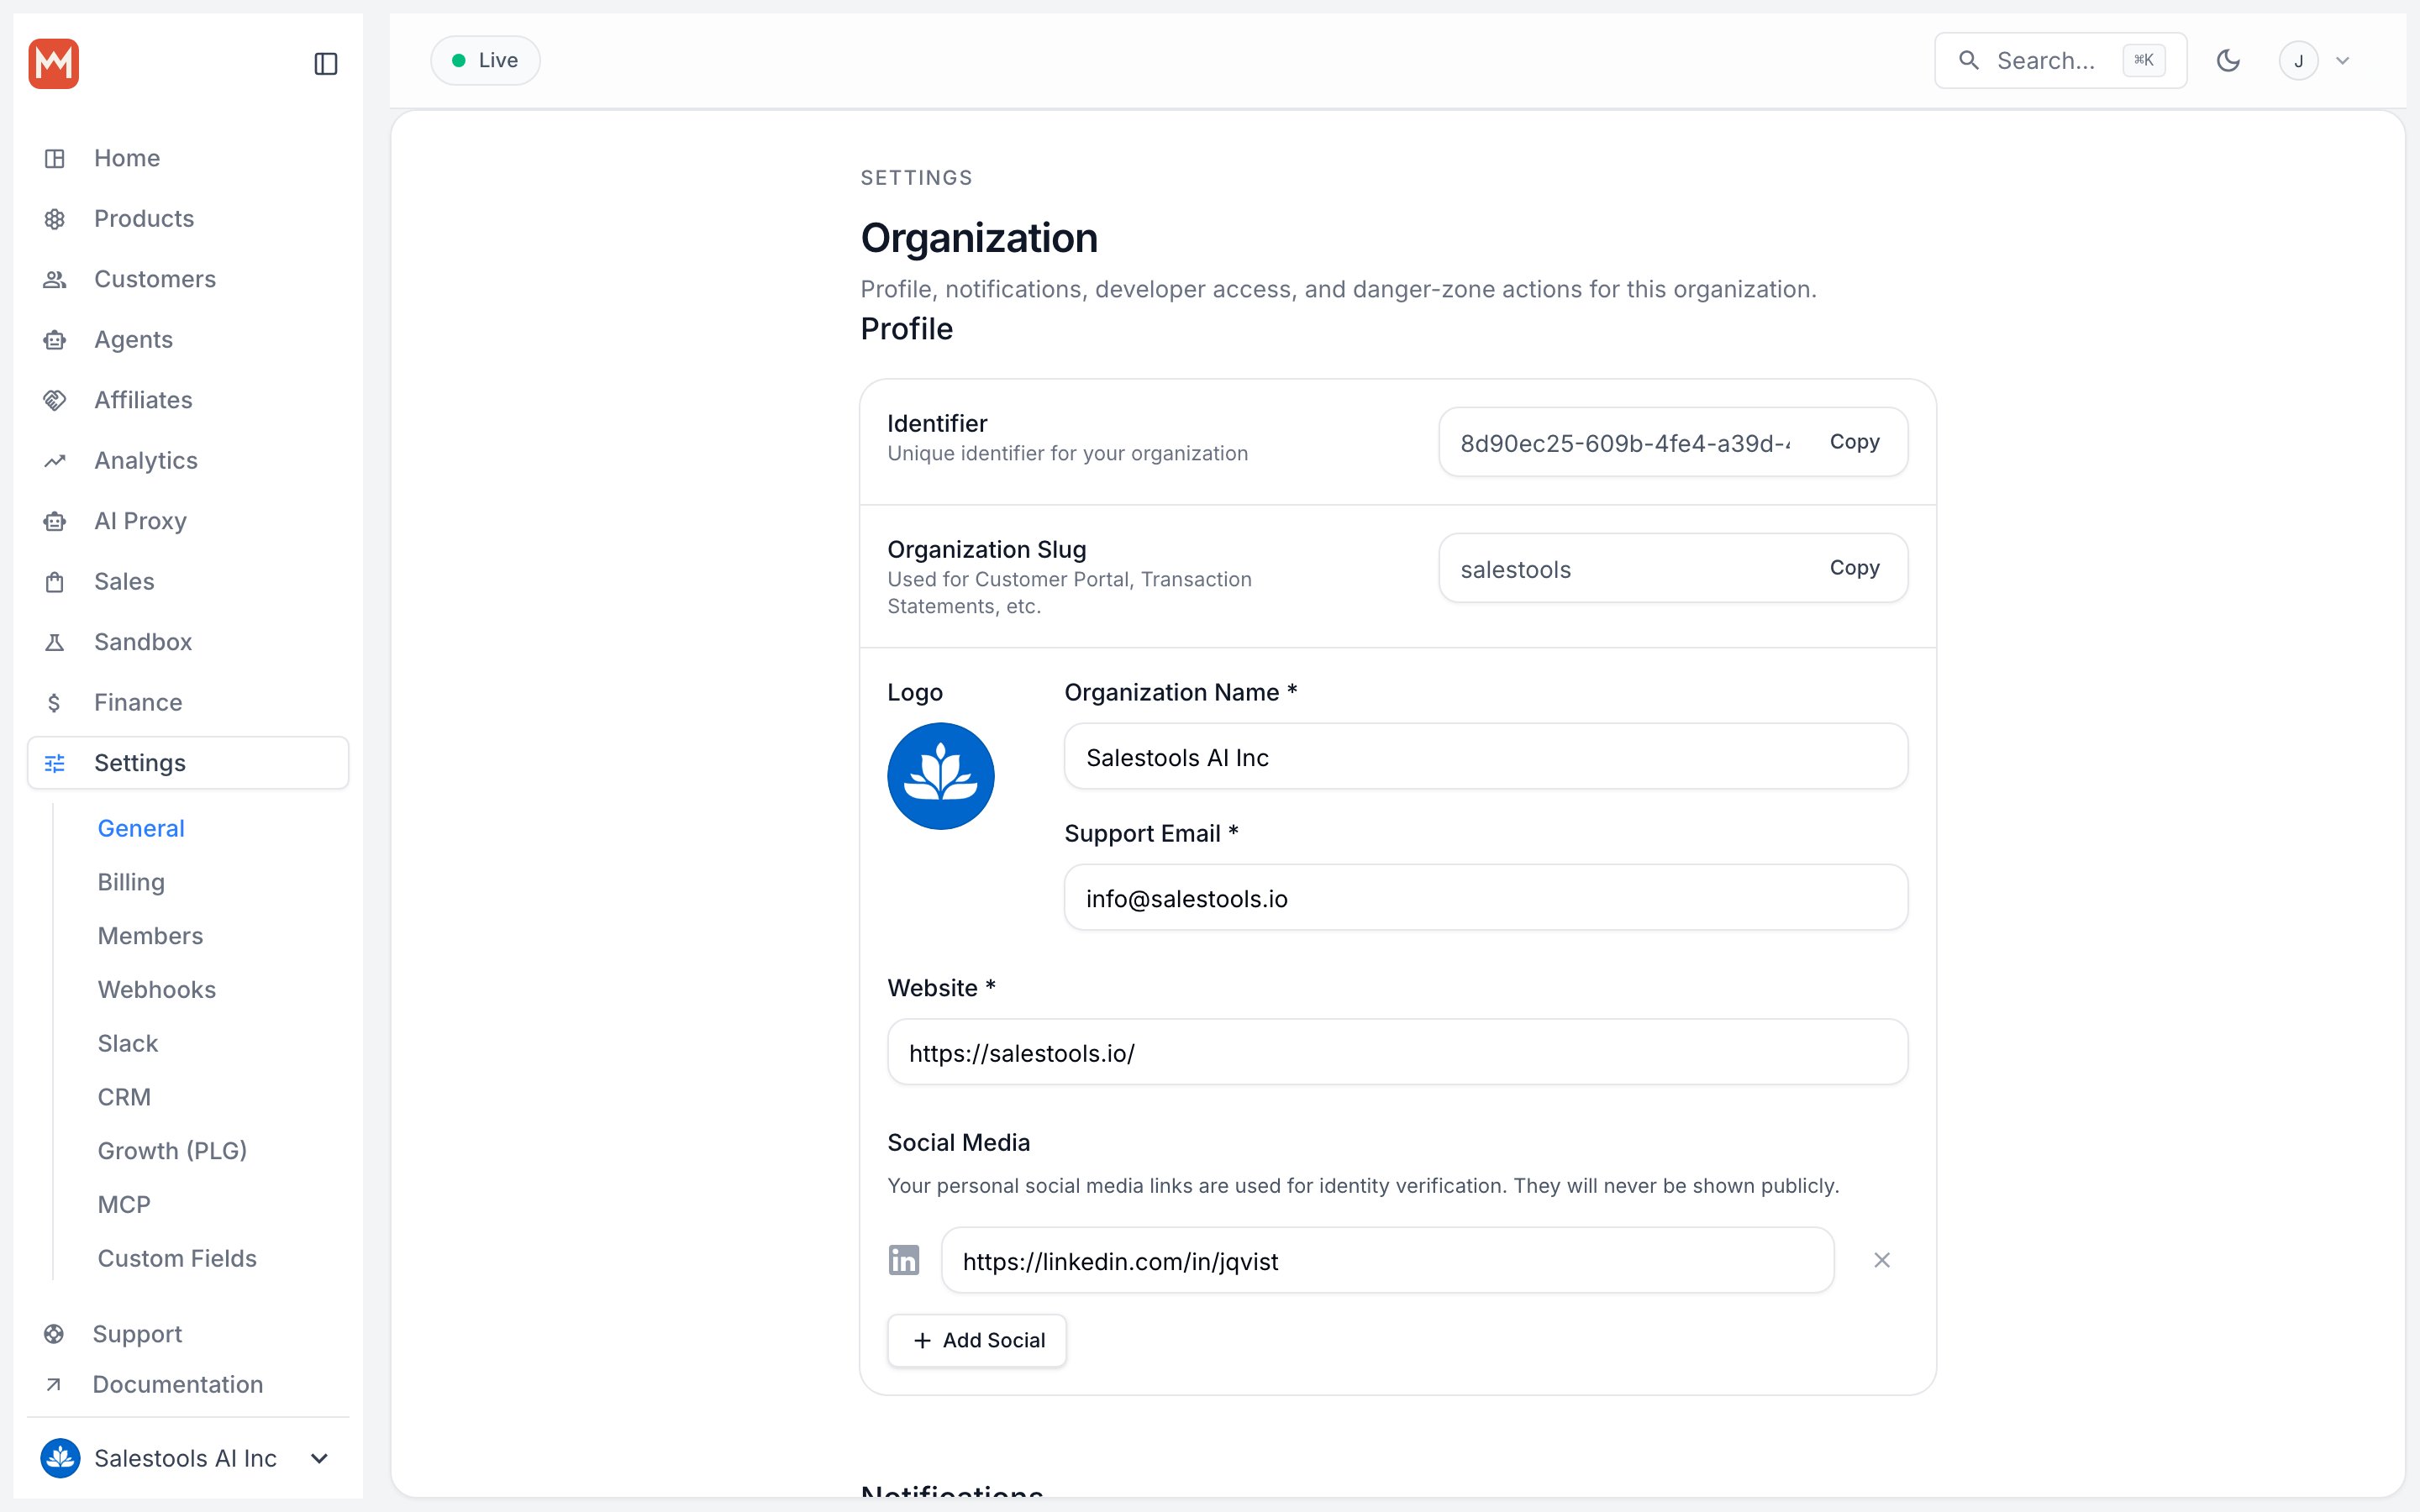Click the orange M app logo
Image resolution: width=2420 pixels, height=1512 pixels.
pyautogui.click(x=54, y=63)
